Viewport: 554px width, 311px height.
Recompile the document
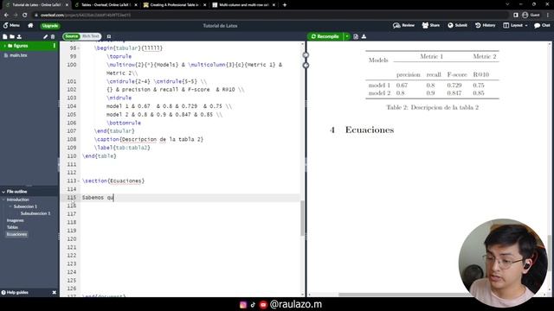click(325, 36)
